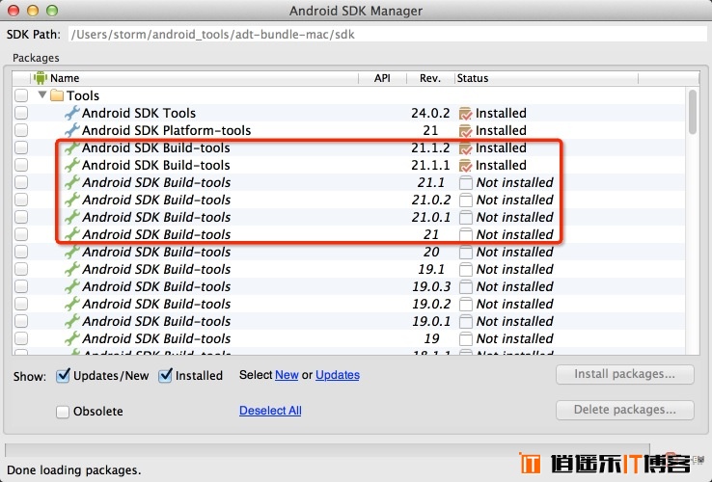Check the Tools folder checkbox

pos(21,95)
